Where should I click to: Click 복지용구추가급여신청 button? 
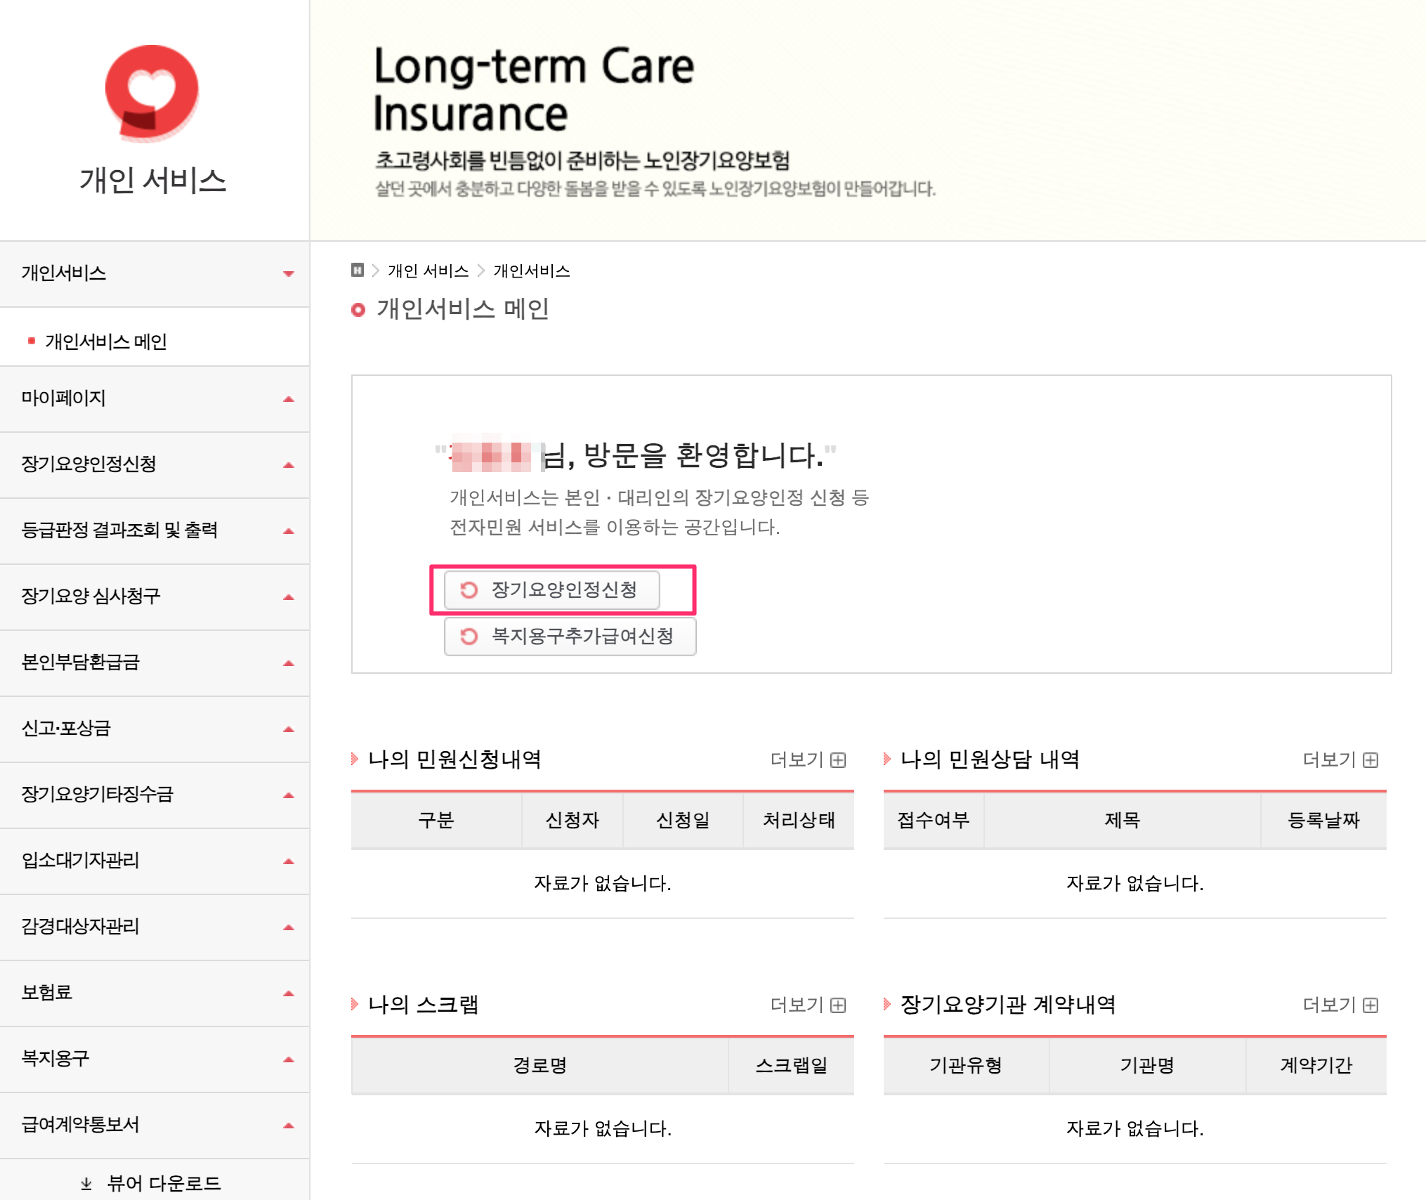pos(570,637)
